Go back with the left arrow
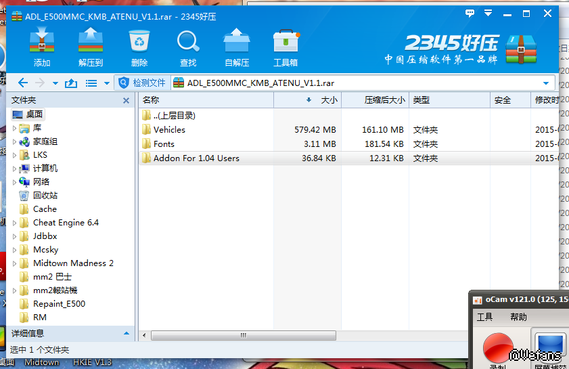Image resolution: width=569 pixels, height=369 pixels. [x=23, y=83]
